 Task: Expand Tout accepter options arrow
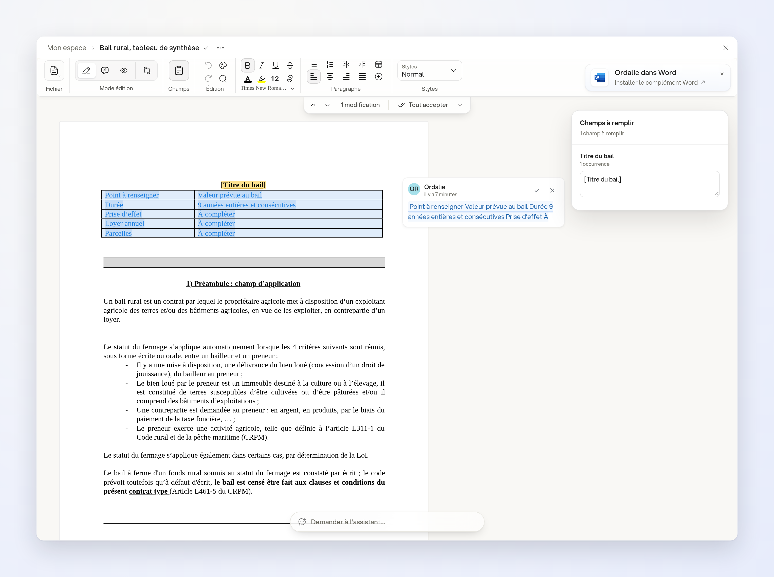point(460,105)
